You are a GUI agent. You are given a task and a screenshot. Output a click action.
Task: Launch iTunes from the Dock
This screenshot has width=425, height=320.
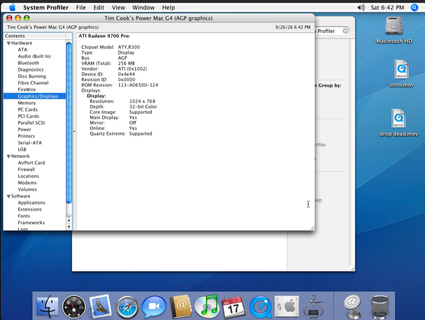pyautogui.click(x=207, y=306)
